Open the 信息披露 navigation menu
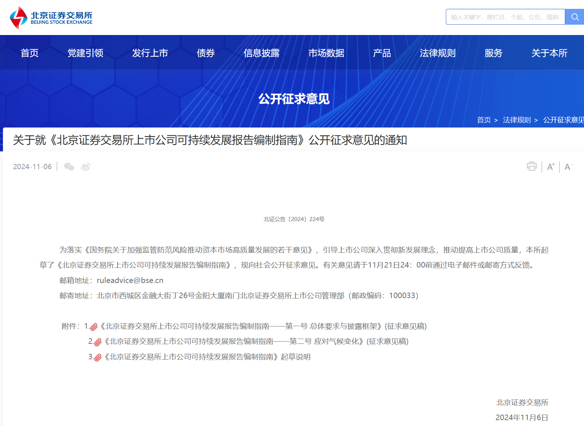584x426 pixels. (x=262, y=53)
